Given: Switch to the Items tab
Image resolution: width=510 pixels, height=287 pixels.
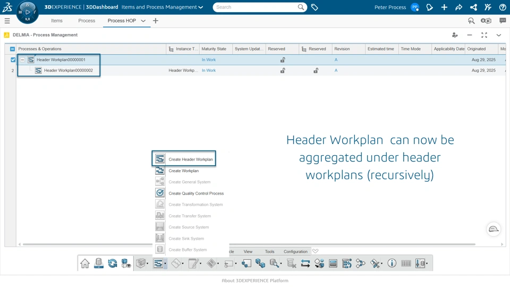Looking at the screenshot, I should click(57, 21).
